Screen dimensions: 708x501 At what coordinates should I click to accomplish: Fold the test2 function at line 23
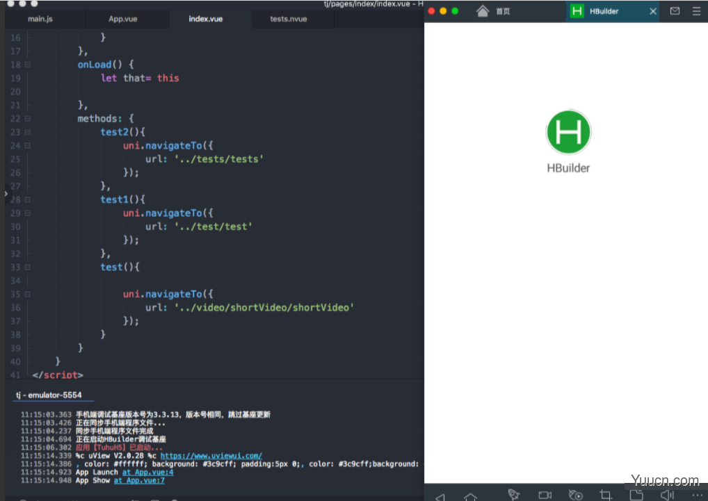click(x=28, y=132)
